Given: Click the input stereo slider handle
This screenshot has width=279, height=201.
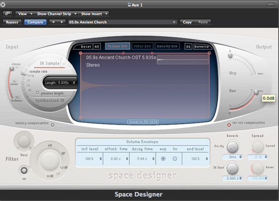Looking at the screenshot, I should click(12, 68).
